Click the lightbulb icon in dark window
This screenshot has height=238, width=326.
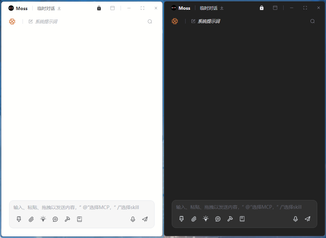click(206, 219)
